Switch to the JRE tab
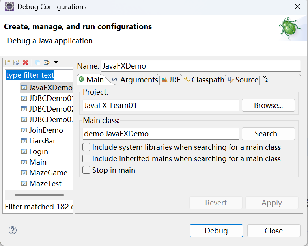The width and height of the screenshot is (308, 246). point(171,80)
